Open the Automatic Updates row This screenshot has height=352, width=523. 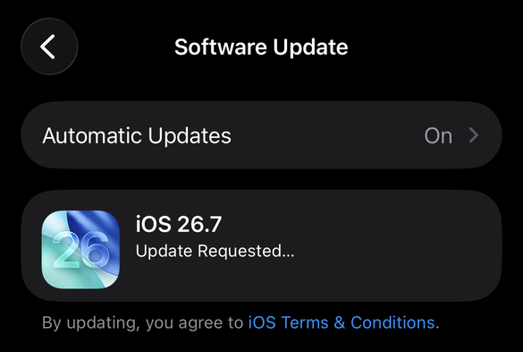(x=261, y=135)
